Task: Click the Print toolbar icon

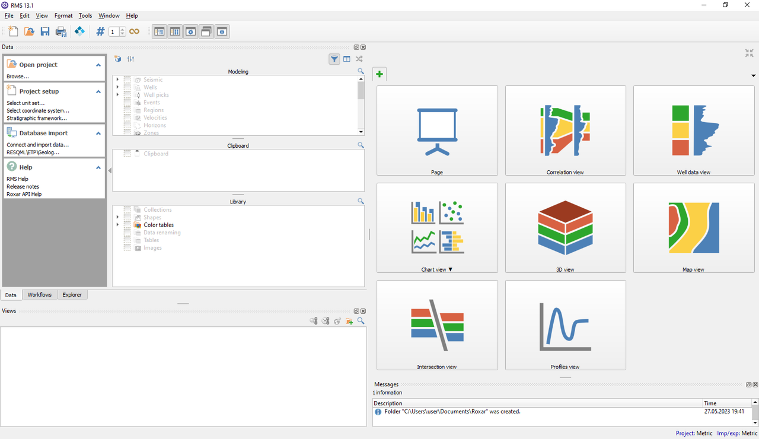Action: coord(61,31)
